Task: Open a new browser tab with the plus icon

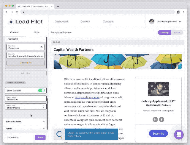Action: click(58, 7)
